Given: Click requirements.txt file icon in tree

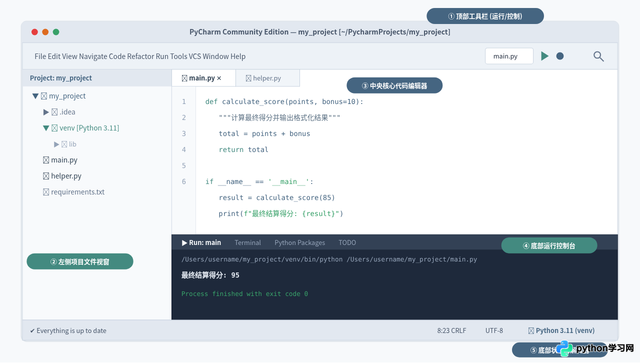Looking at the screenshot, I should click(46, 192).
